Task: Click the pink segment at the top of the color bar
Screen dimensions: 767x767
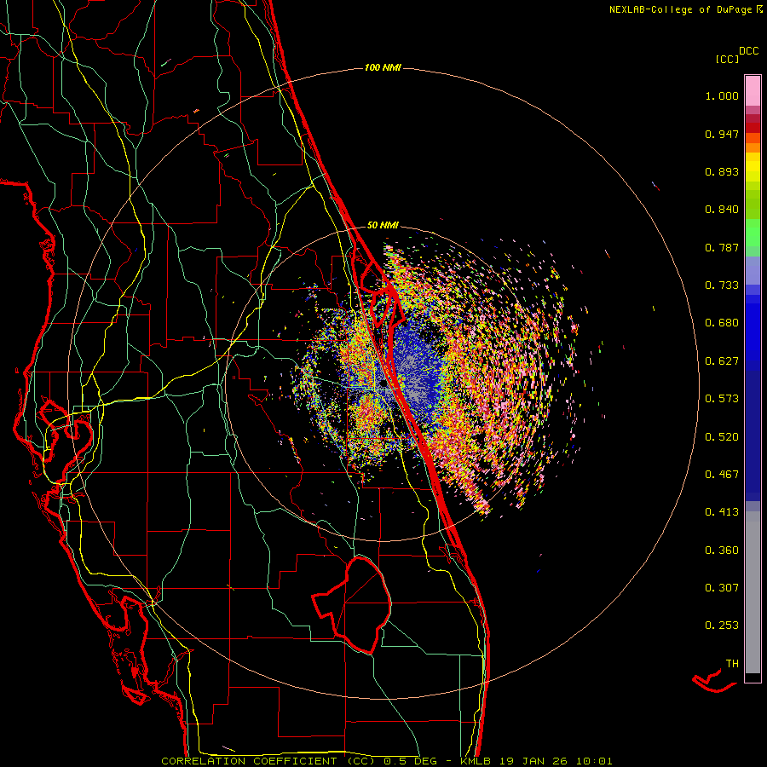Action: pyautogui.click(x=753, y=91)
